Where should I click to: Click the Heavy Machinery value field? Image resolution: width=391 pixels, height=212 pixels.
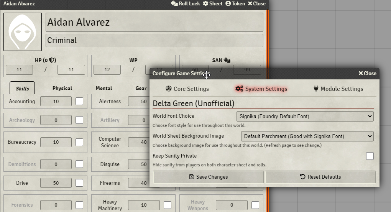pyautogui.click(x=144, y=205)
